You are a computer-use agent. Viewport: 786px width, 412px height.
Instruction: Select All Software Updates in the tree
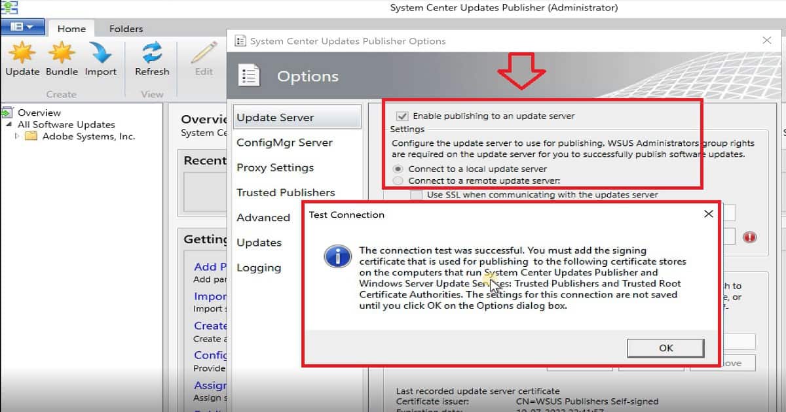[66, 124]
